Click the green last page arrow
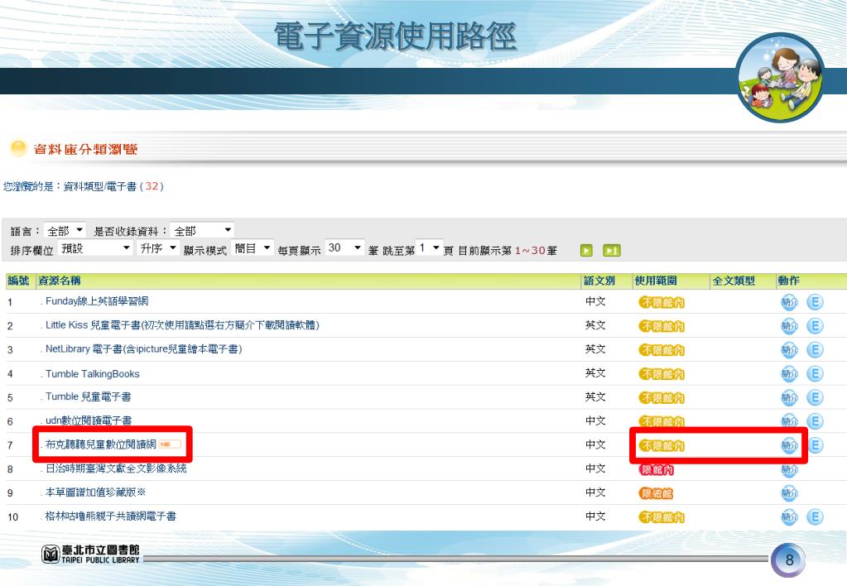This screenshot has height=586, width=847. 612,251
